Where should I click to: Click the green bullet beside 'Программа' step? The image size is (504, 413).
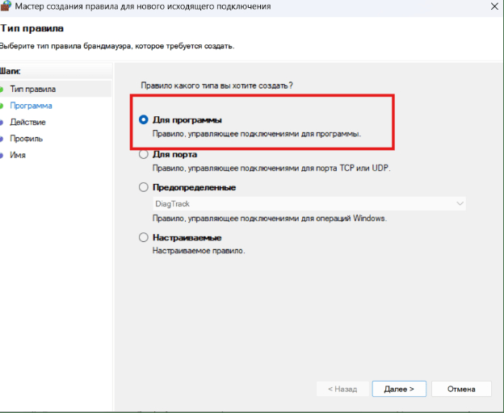tap(2, 106)
